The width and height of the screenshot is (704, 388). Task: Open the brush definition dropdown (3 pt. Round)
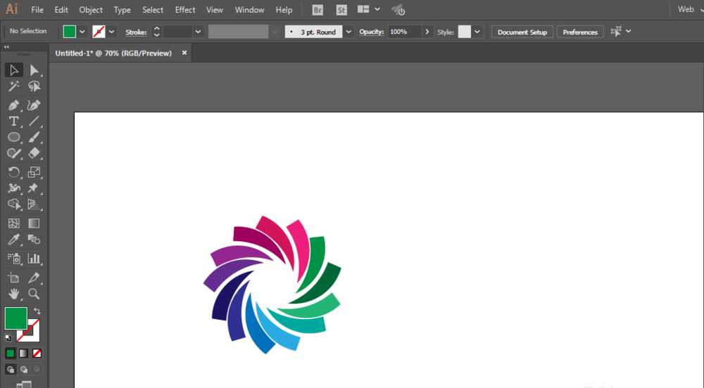point(348,32)
